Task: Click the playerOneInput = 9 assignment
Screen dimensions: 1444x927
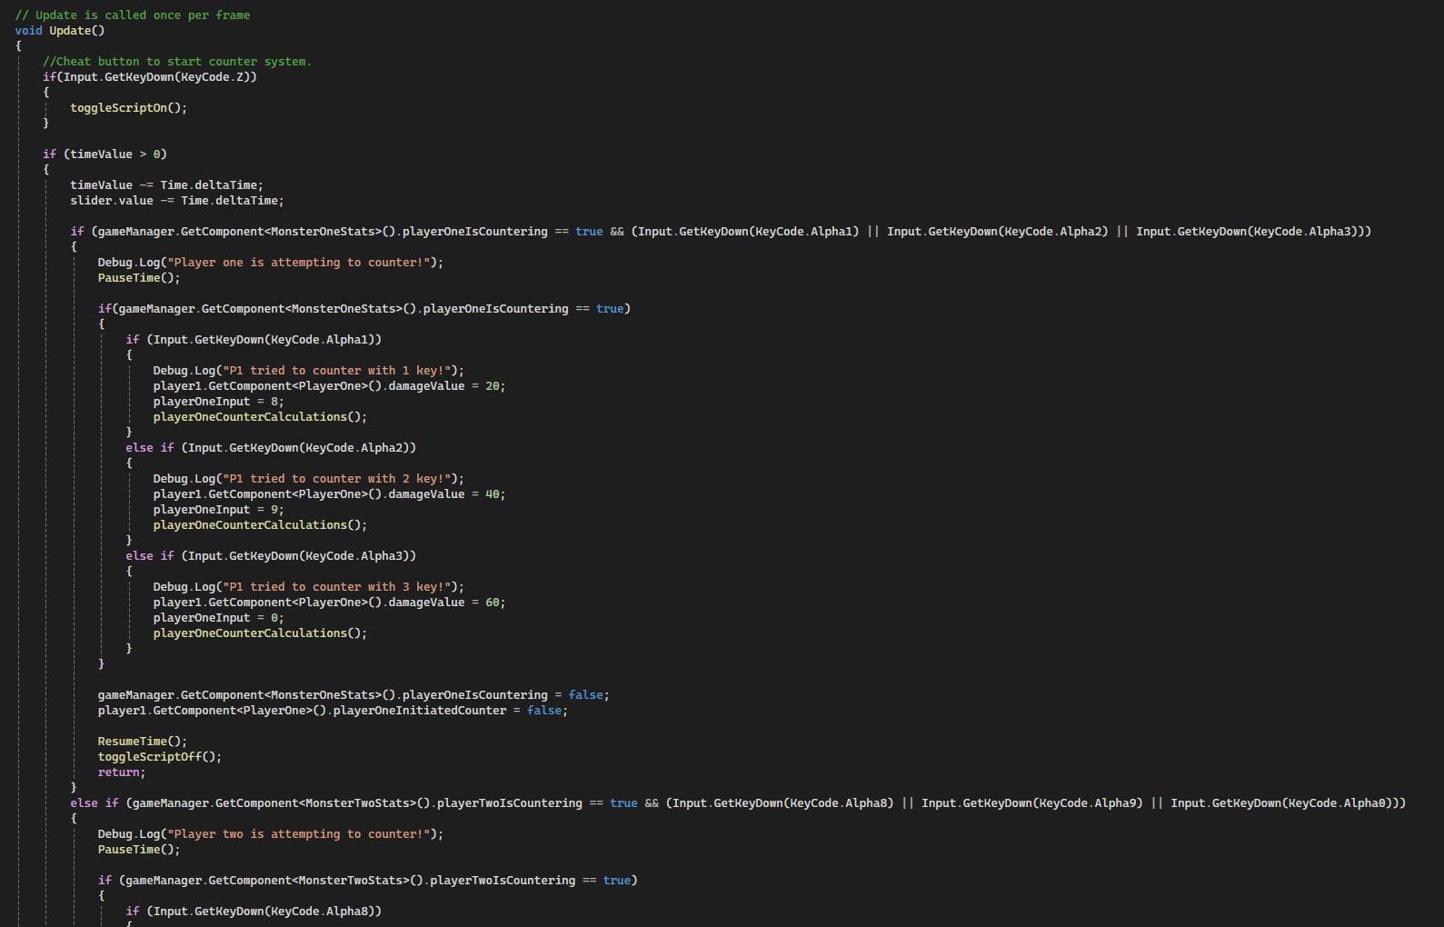Action: coord(218,510)
